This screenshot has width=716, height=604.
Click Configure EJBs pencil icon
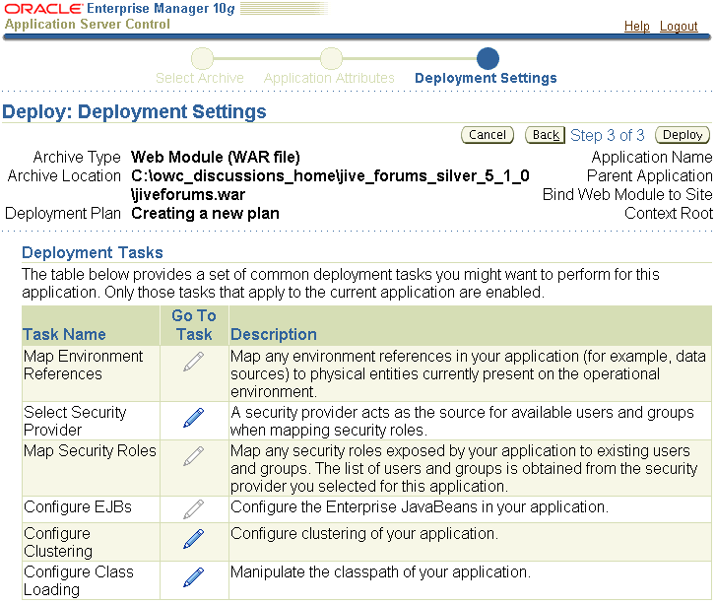[x=194, y=509]
